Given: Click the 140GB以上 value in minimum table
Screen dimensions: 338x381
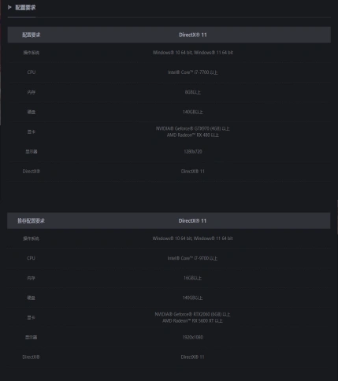Looking at the screenshot, I should pos(193,112).
